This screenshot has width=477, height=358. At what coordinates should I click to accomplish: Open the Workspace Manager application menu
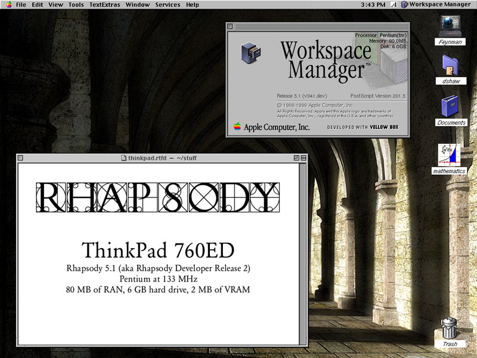point(436,5)
